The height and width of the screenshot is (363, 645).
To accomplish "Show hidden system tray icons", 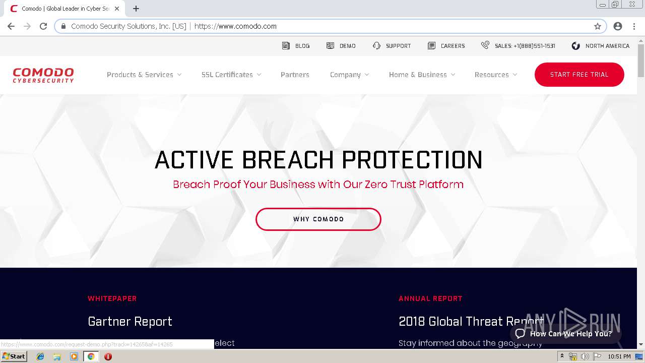I will 562,356.
